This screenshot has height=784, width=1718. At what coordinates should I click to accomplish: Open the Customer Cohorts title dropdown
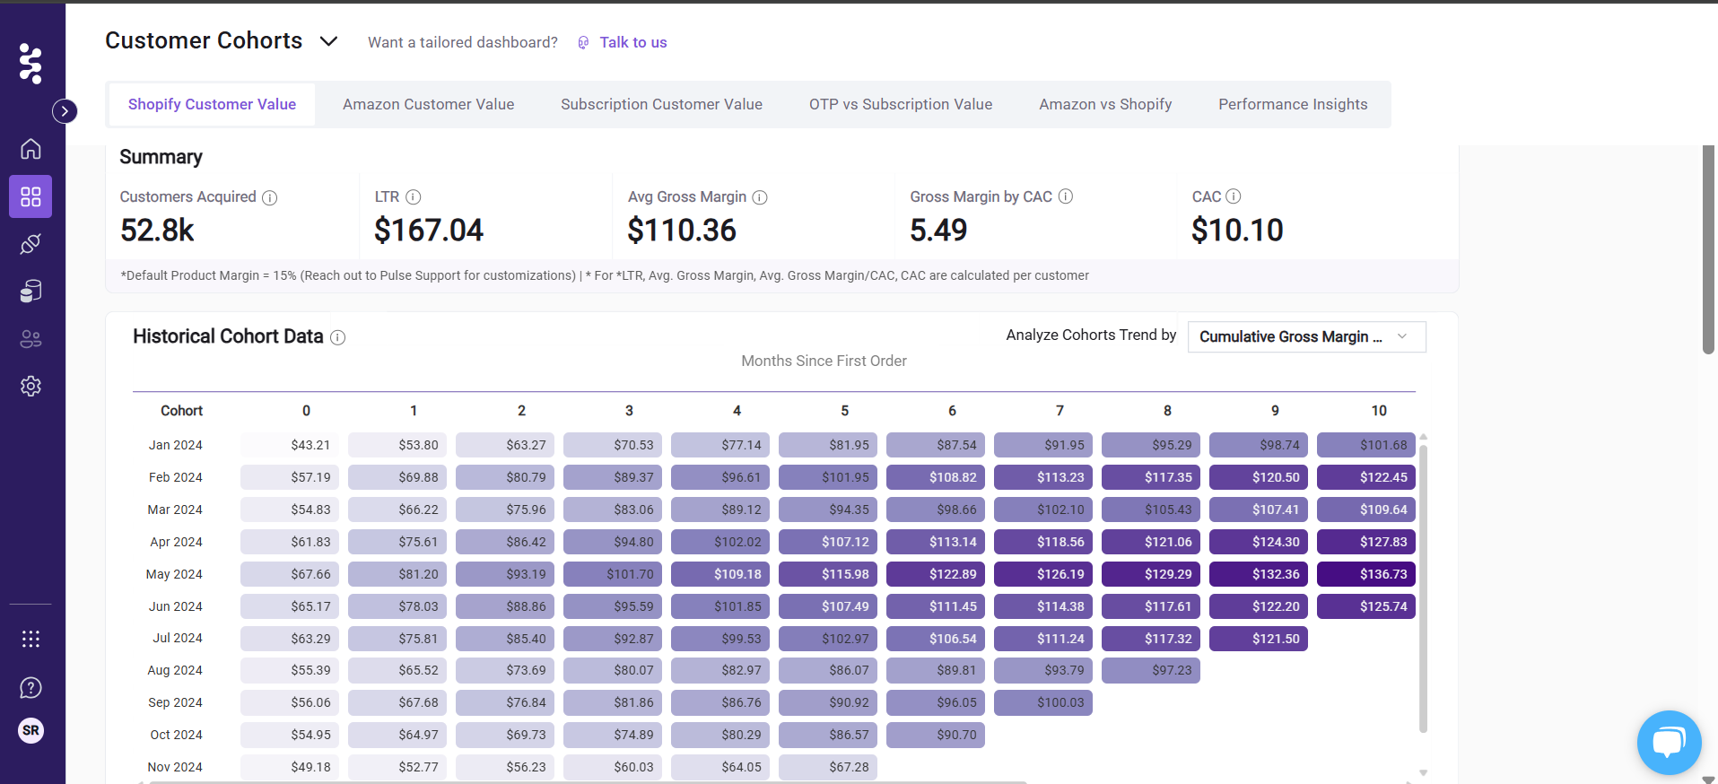[x=328, y=41]
